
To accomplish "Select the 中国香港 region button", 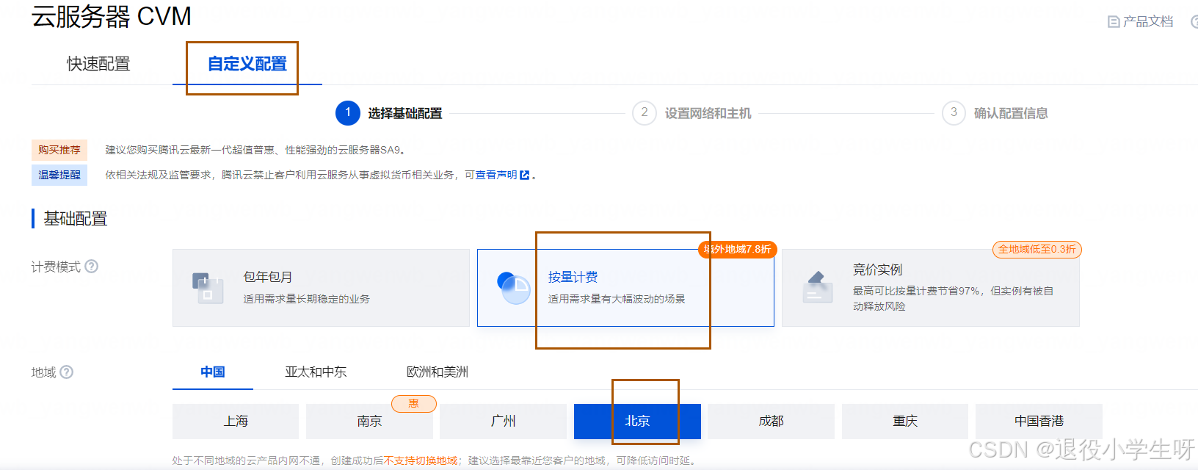I will 1039,422.
